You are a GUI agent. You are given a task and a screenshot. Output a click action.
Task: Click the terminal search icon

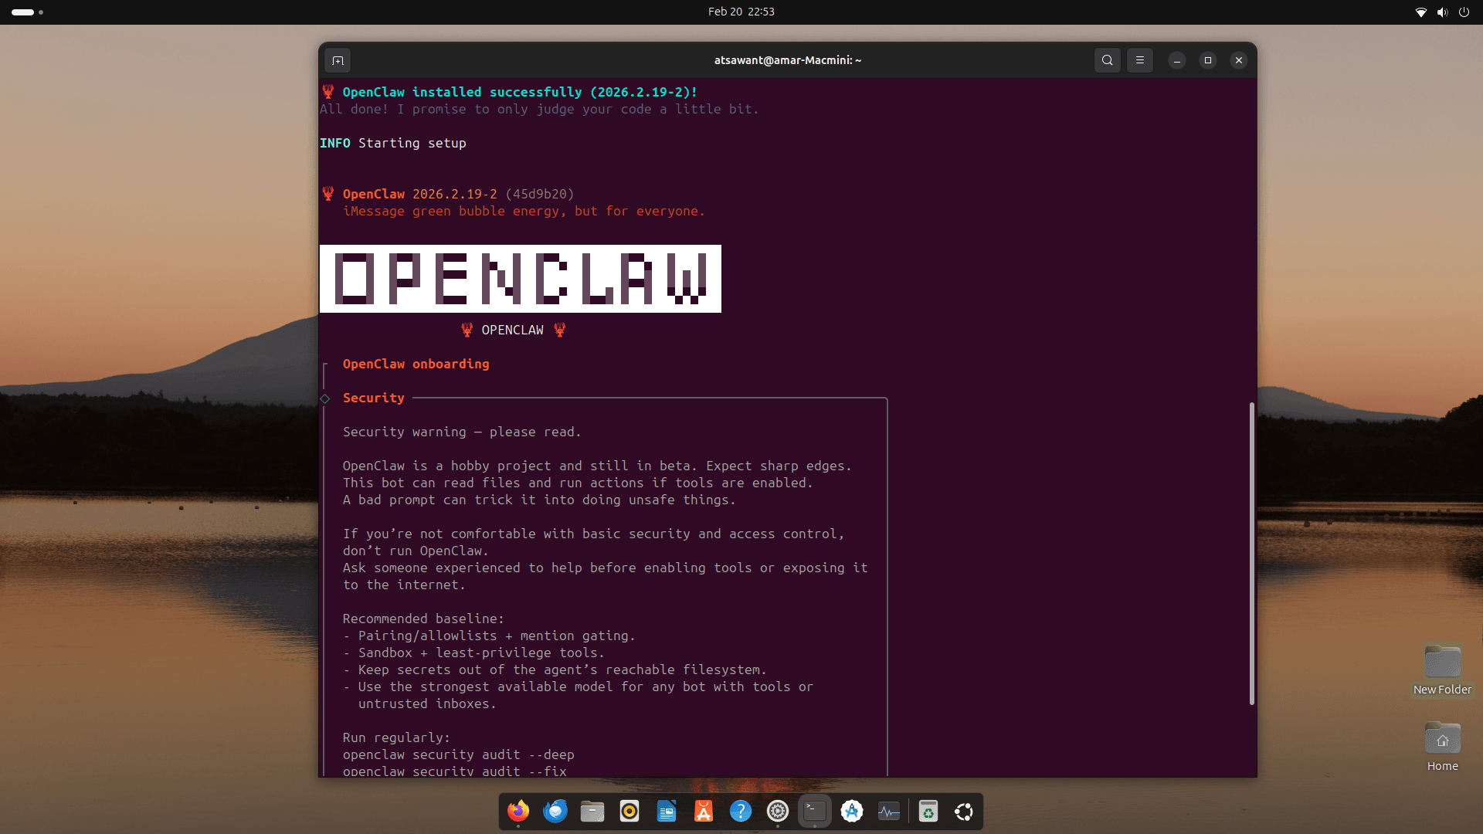coord(1107,60)
